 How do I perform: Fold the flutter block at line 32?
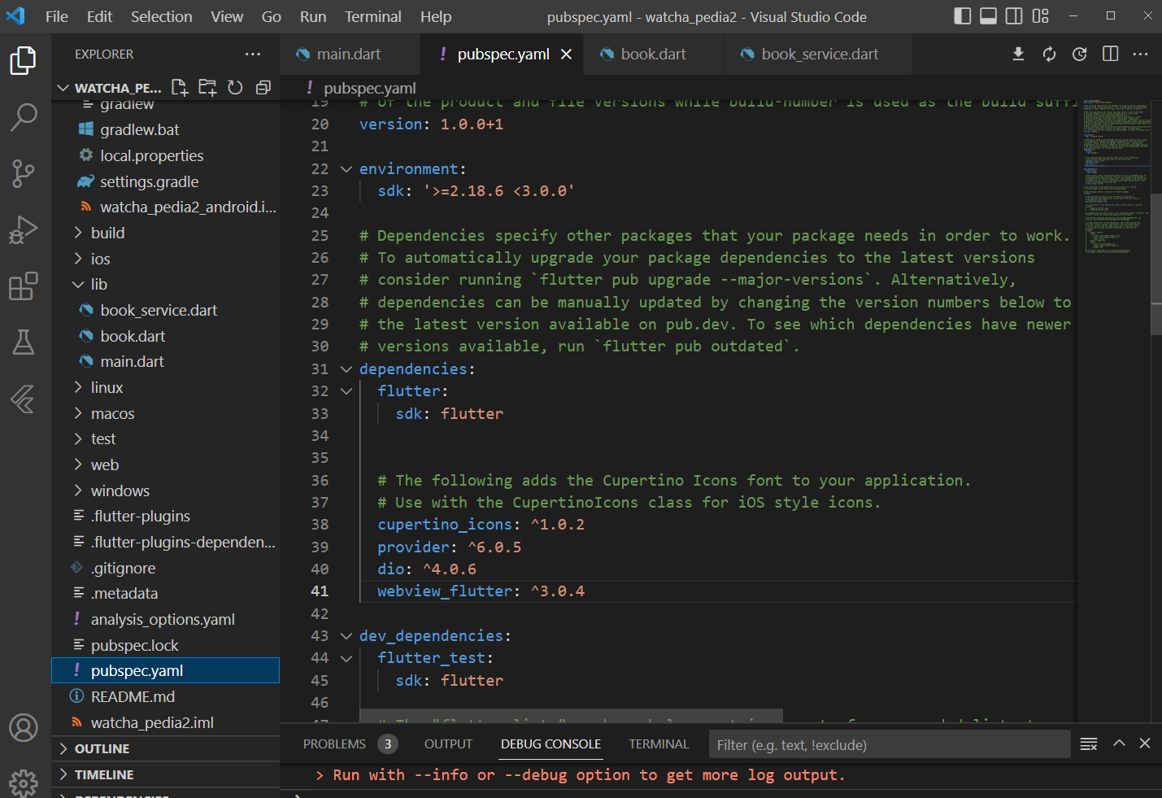pos(346,391)
